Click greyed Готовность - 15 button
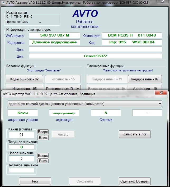This screenshot has height=187, width=170. point(63,79)
